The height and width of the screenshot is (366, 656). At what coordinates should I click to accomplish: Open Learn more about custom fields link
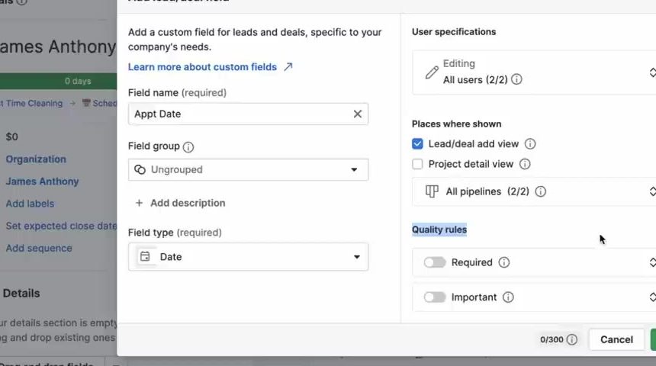tap(202, 67)
